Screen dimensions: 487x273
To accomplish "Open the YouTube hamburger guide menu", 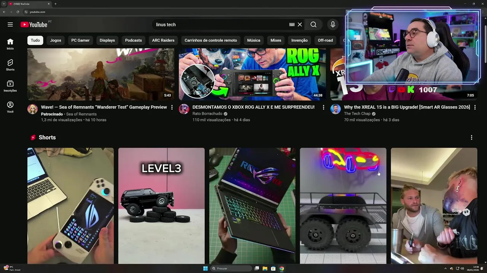I will [10, 24].
